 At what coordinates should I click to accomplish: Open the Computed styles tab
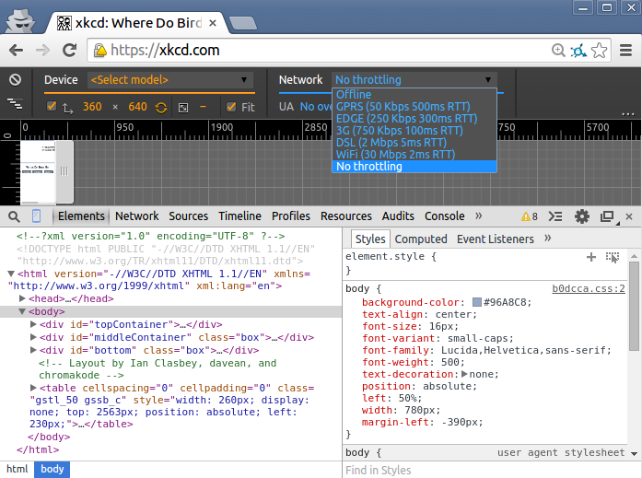tap(421, 239)
